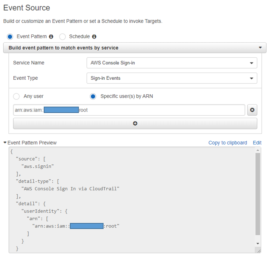Image resolution: width=271 pixels, height=260 pixels.
Task: Open the Service Name dropdown
Action: 172,63
